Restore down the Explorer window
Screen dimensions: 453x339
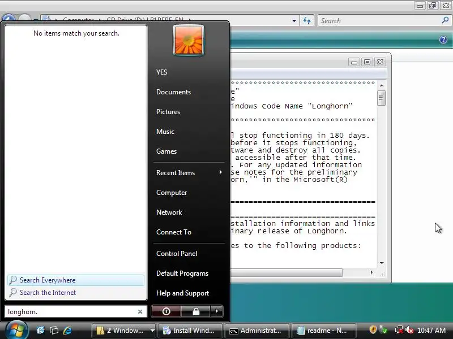pos(433,6)
